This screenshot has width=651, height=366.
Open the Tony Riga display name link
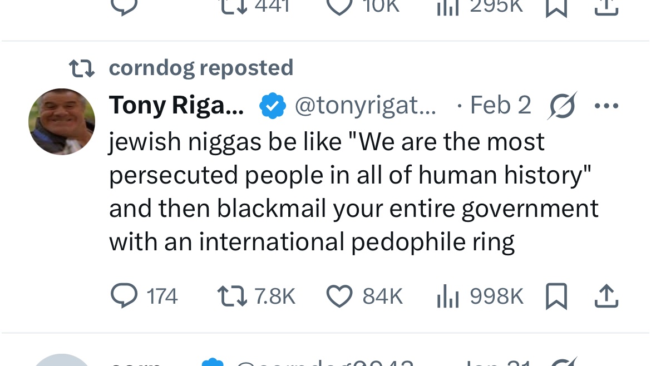pos(176,105)
